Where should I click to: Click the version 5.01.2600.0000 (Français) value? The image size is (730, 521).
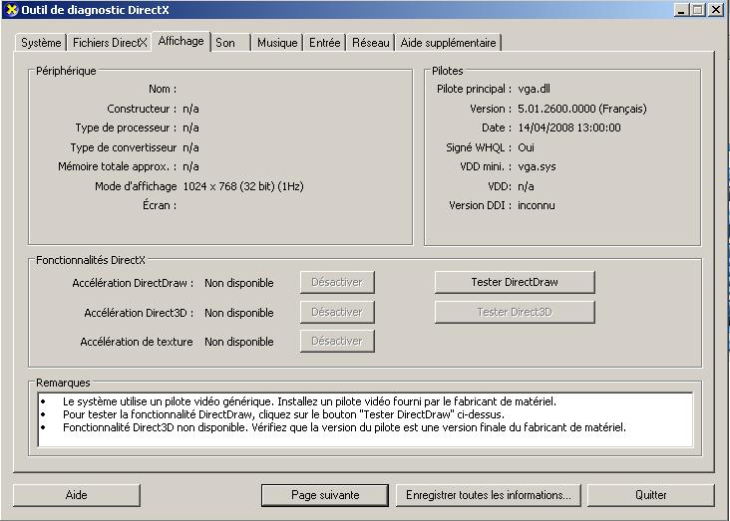(582, 109)
